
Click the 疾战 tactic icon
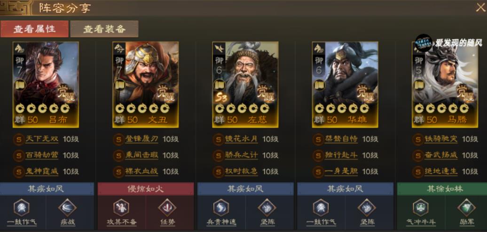67,208
